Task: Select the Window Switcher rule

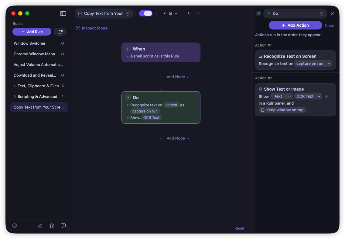Action: pyautogui.click(x=39, y=43)
